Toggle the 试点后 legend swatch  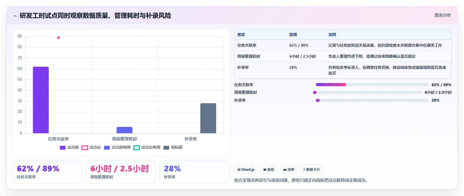85,147
